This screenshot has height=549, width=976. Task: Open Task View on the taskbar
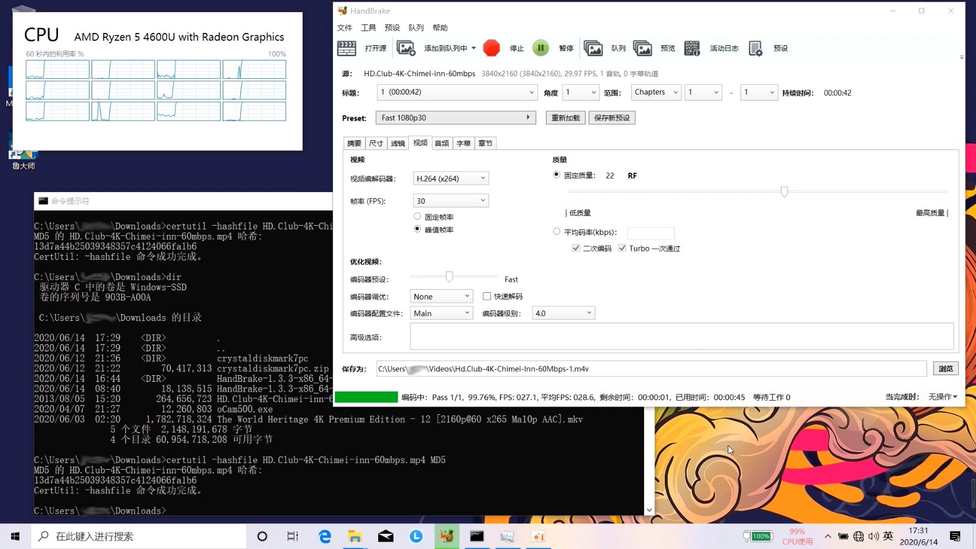point(293,536)
